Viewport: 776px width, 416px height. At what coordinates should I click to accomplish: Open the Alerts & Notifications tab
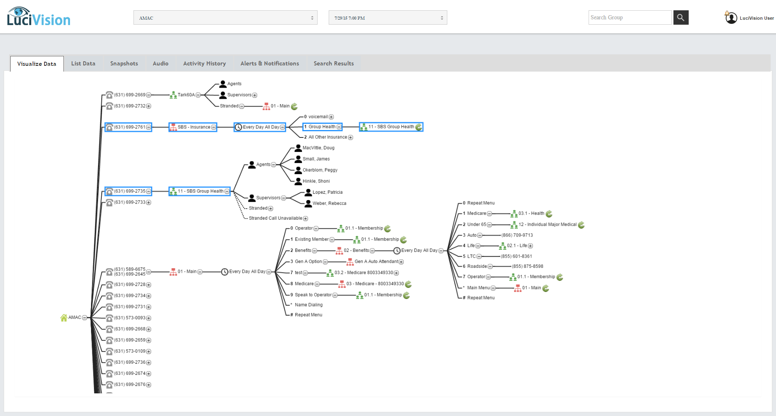(x=270, y=63)
